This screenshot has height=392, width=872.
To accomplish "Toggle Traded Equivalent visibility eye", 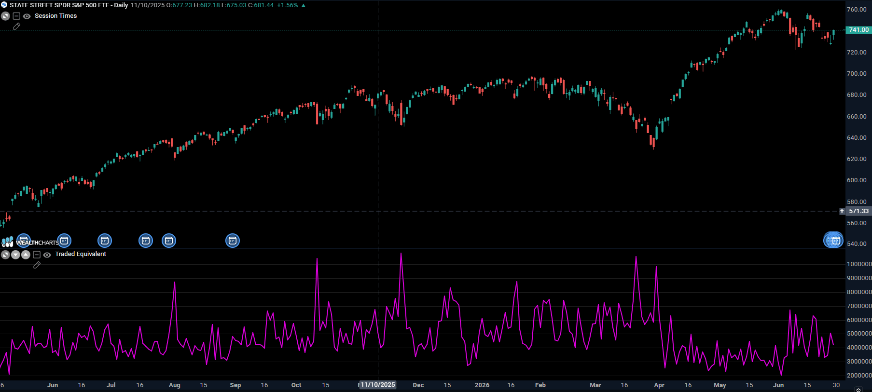I will point(47,255).
